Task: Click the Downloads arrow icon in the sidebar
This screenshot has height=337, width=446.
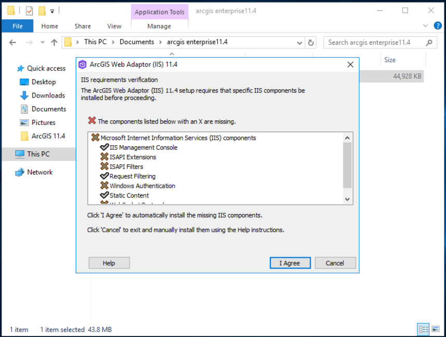Action: (x=24, y=95)
